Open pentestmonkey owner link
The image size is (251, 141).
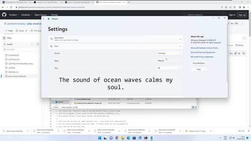(16, 23)
